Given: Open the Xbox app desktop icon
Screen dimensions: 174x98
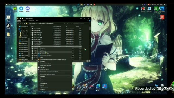Looking at the screenshot, I should [156, 9].
